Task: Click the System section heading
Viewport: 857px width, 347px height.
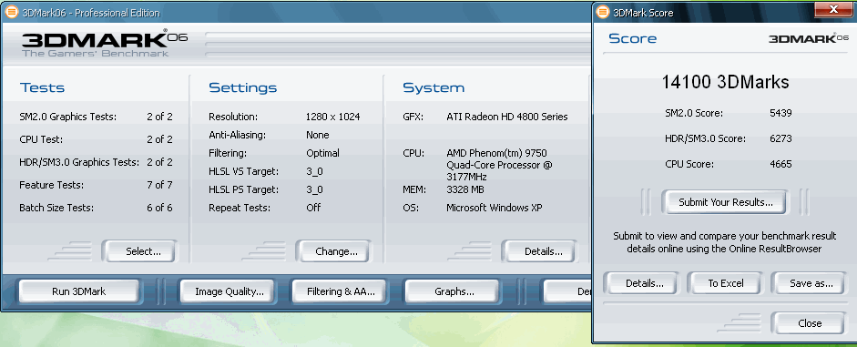Action: tap(434, 87)
